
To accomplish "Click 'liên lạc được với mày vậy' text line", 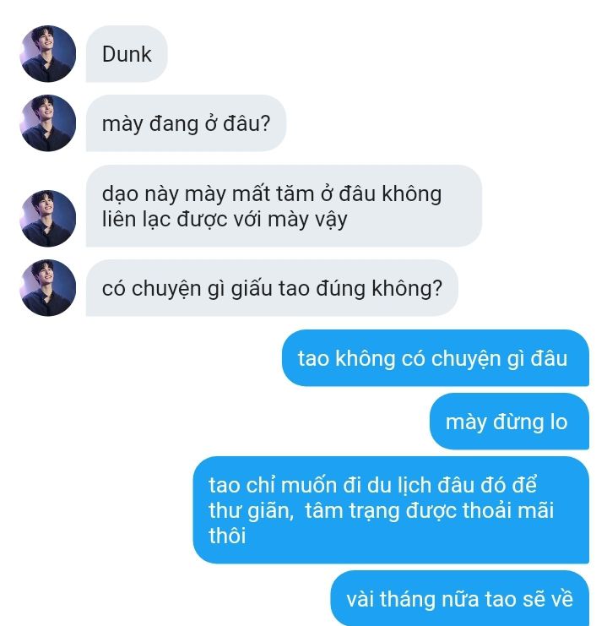I will tap(225, 220).
